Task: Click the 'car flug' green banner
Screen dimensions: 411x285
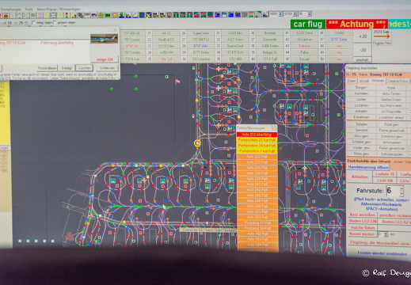Action: coord(308,24)
